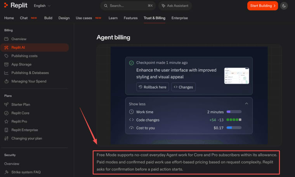This screenshot has height=177, width=295.
Task: Click the Code changes brackets icon
Action: [131, 120]
